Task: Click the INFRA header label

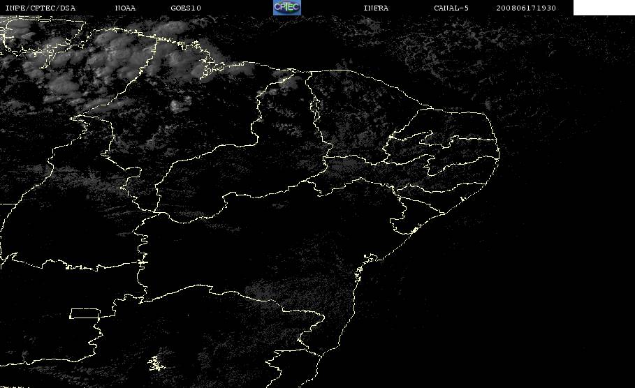Action: [x=376, y=8]
